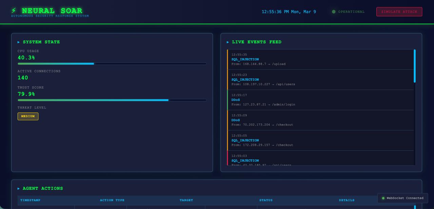Click the CPU USAGE progress bar
Screen dimensions: 434x209
click(112, 64)
